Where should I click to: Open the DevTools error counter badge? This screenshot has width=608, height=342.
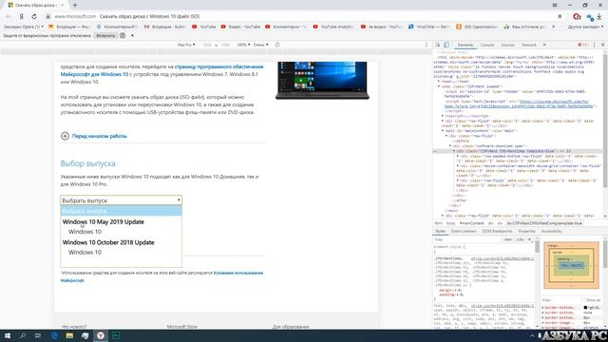582,45
